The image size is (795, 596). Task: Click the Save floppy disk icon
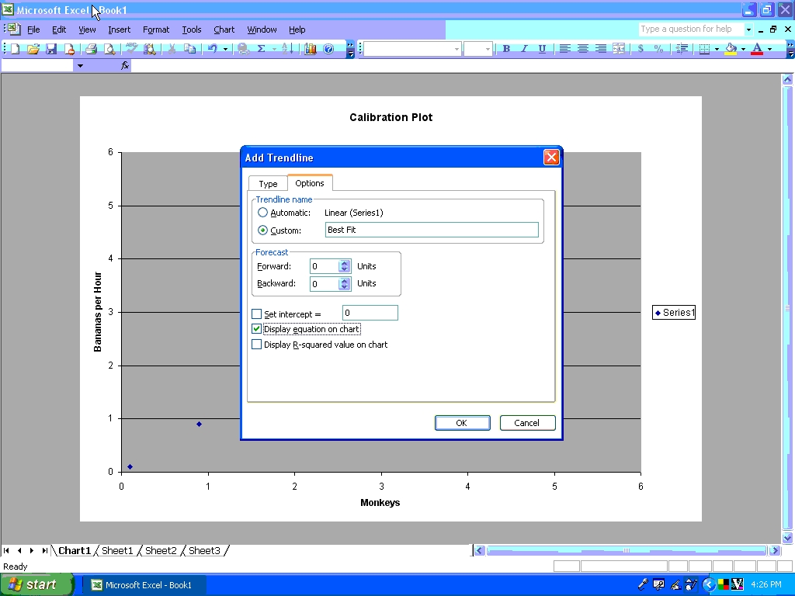pos(51,49)
